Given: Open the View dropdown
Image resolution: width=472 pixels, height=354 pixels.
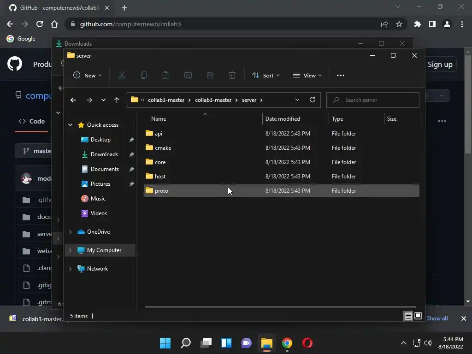Looking at the screenshot, I should coord(307,75).
